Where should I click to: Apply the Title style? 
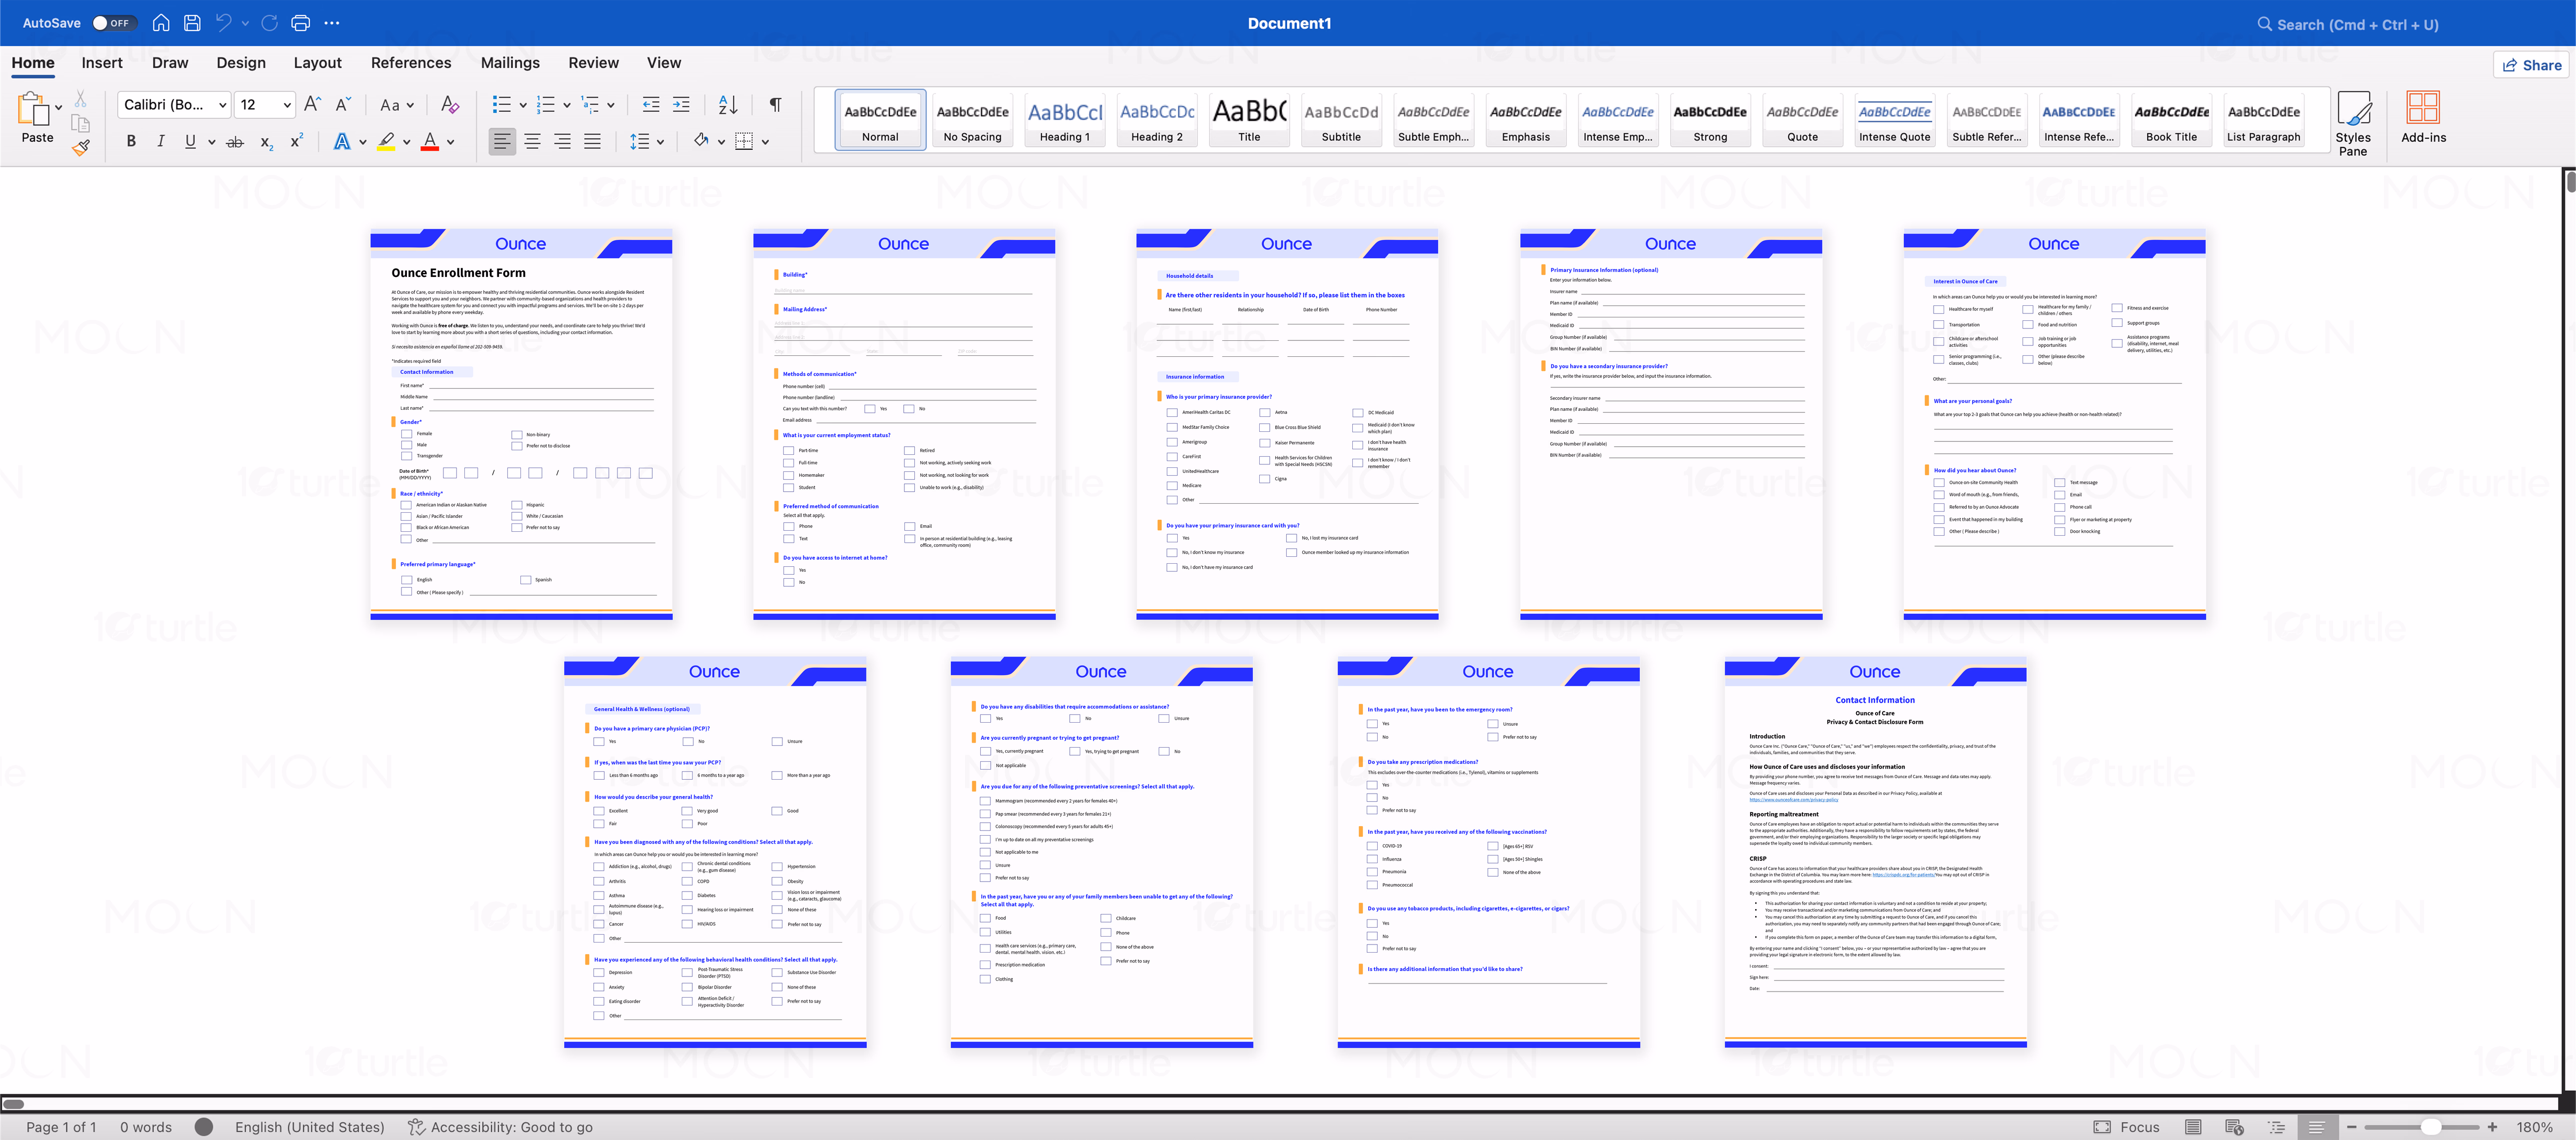[x=1249, y=119]
